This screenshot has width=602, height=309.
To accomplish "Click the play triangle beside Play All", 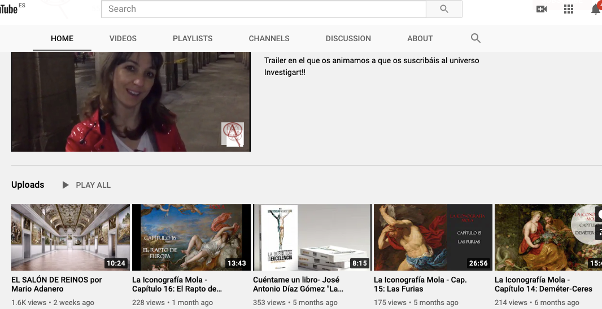I will click(66, 185).
